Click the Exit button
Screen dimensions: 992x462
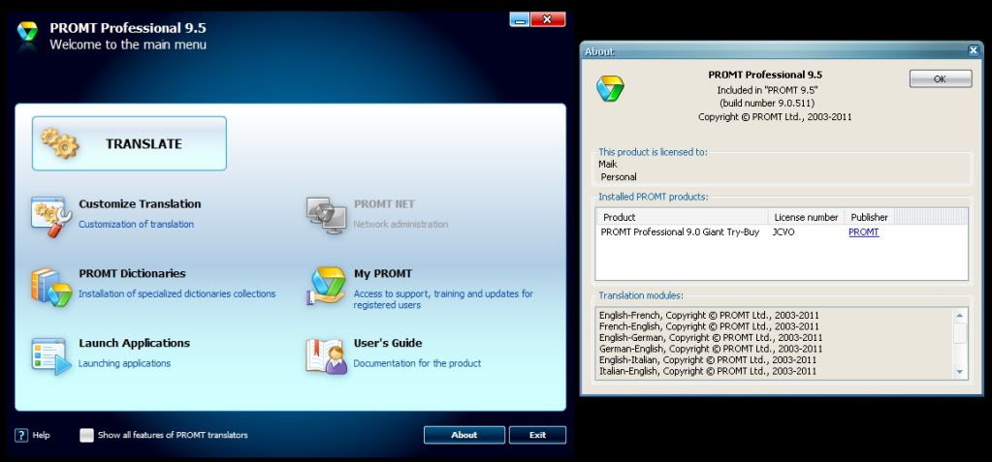coord(538,435)
